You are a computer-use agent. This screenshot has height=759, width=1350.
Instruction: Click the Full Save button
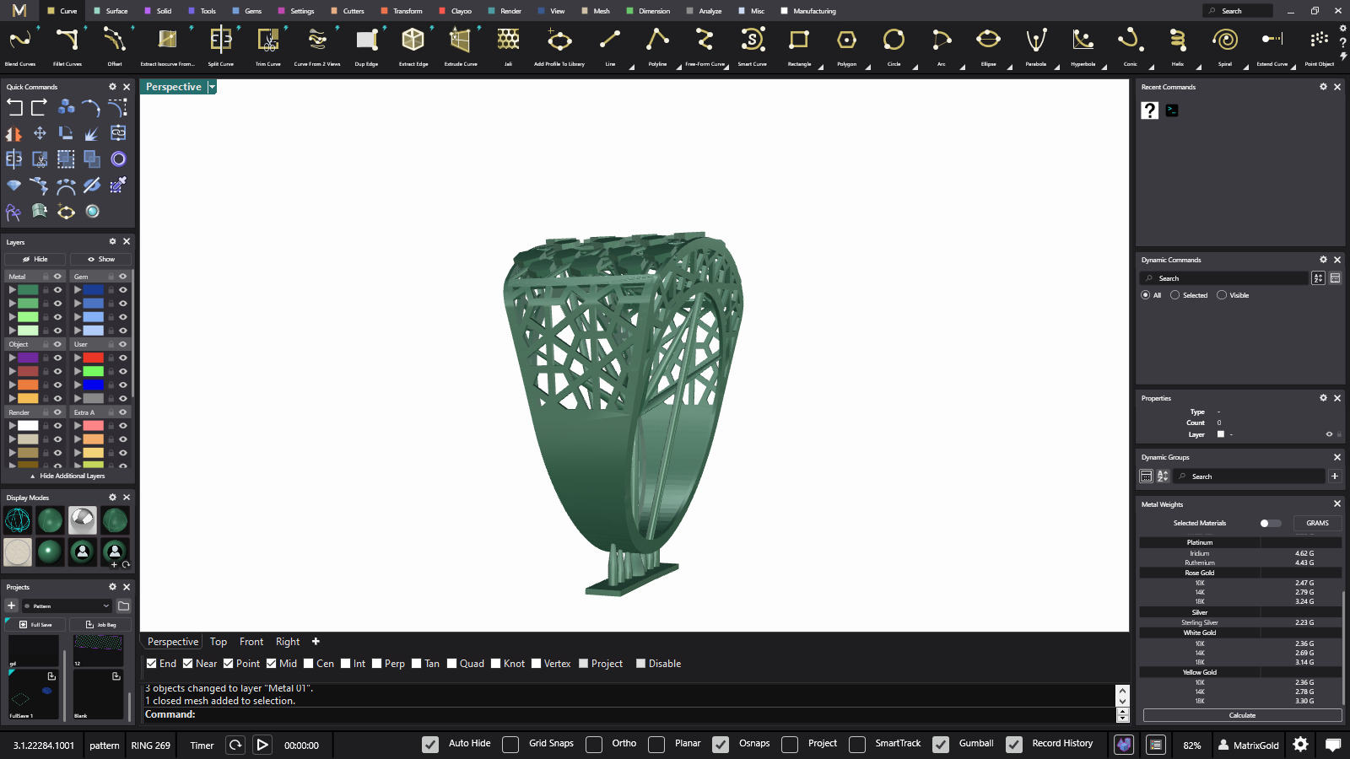[x=35, y=625]
